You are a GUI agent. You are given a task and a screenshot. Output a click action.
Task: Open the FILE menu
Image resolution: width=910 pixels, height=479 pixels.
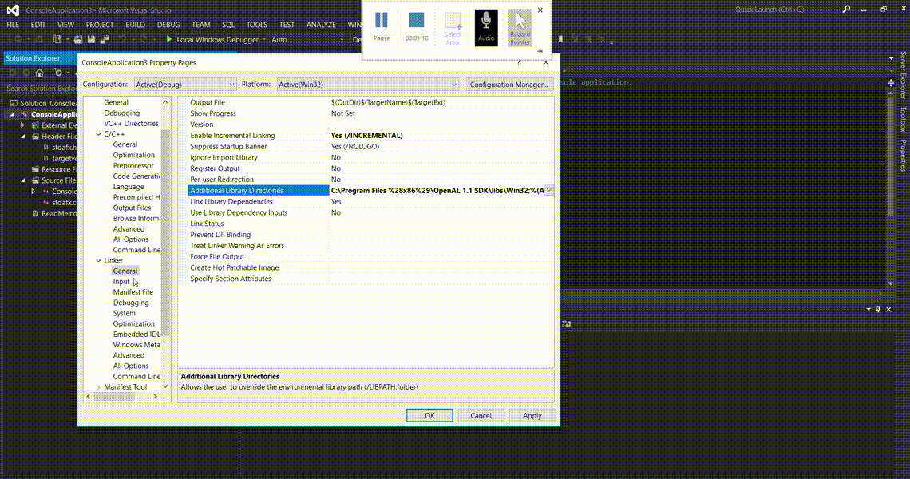(x=13, y=25)
